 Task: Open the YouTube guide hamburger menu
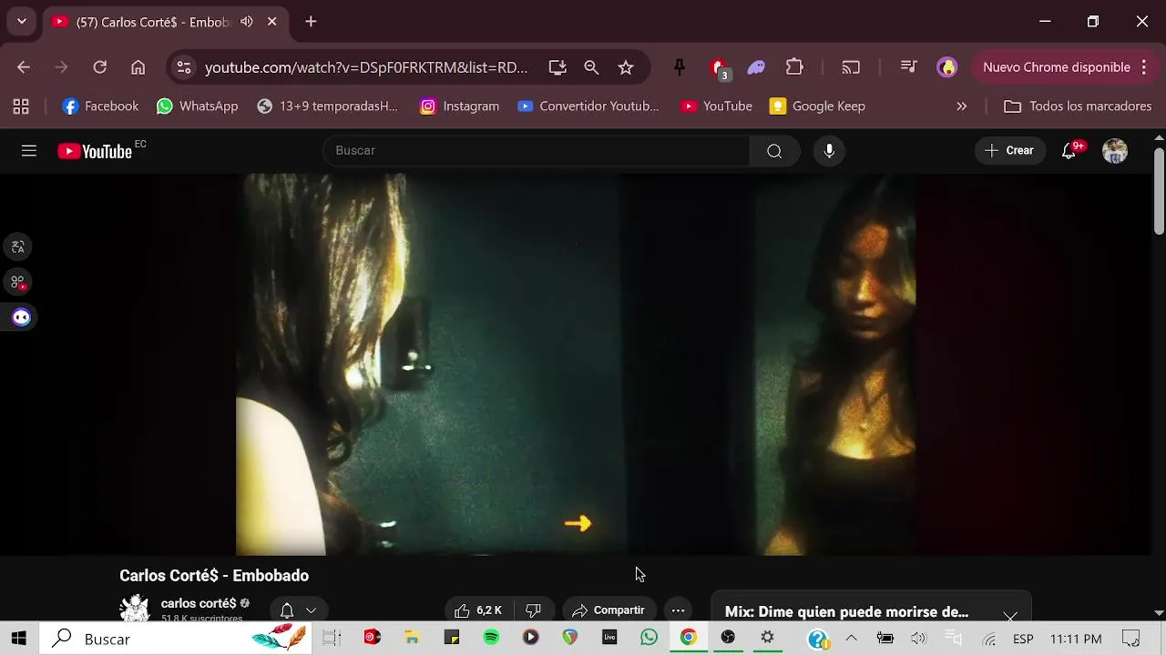pyautogui.click(x=29, y=151)
